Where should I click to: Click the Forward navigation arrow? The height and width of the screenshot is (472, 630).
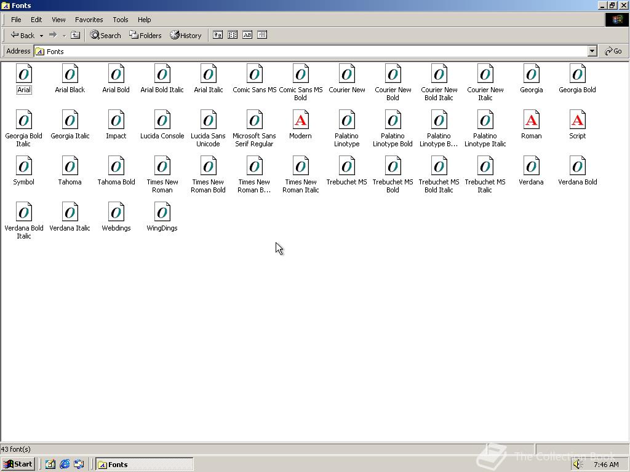click(x=53, y=35)
